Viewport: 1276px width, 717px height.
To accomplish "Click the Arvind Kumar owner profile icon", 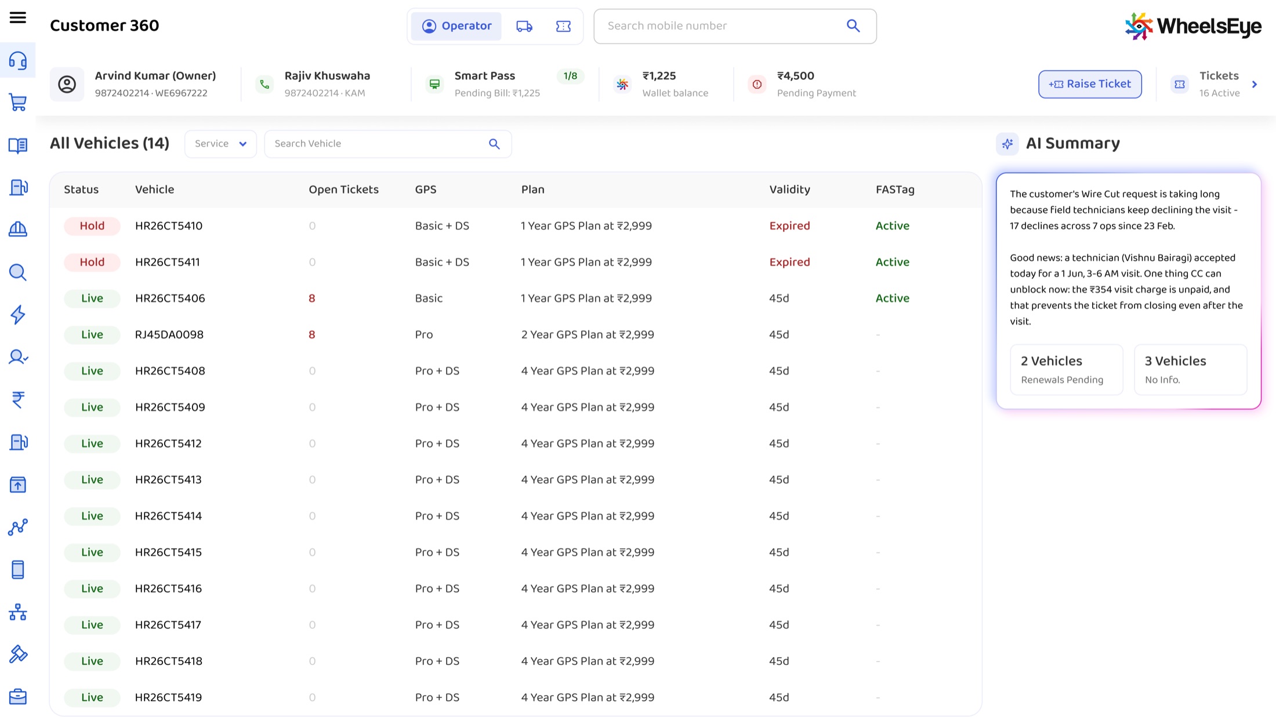I will pos(67,84).
